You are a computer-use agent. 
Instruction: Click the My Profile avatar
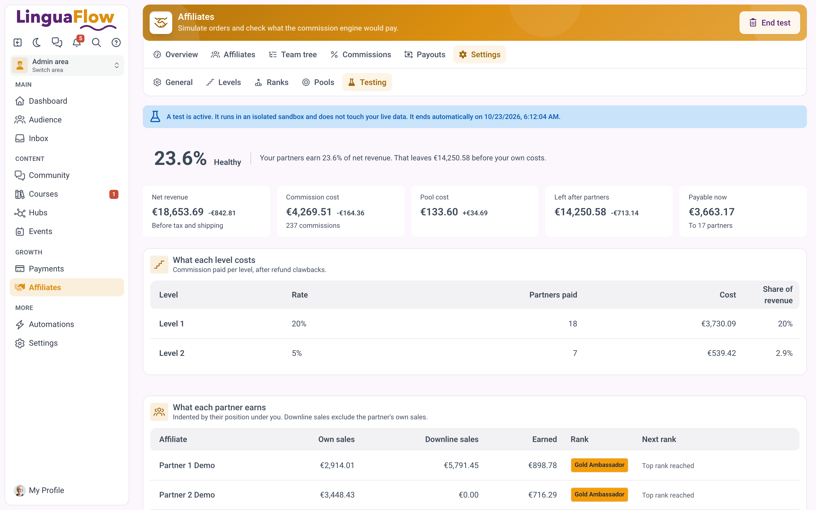pos(20,490)
